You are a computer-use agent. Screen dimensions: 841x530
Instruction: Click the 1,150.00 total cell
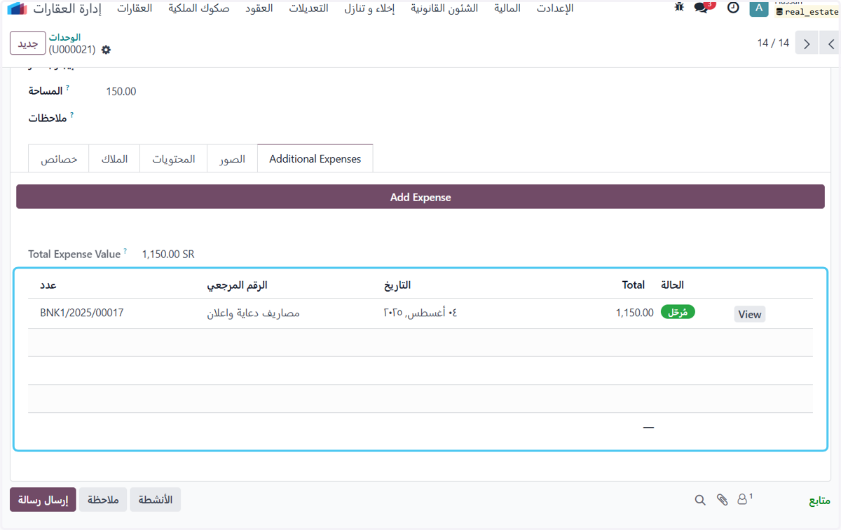point(635,313)
